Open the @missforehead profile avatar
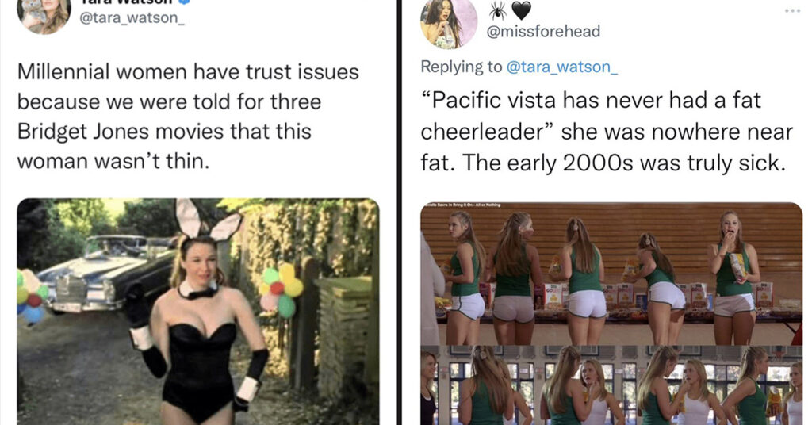Image resolution: width=812 pixels, height=425 pixels. 449,23
